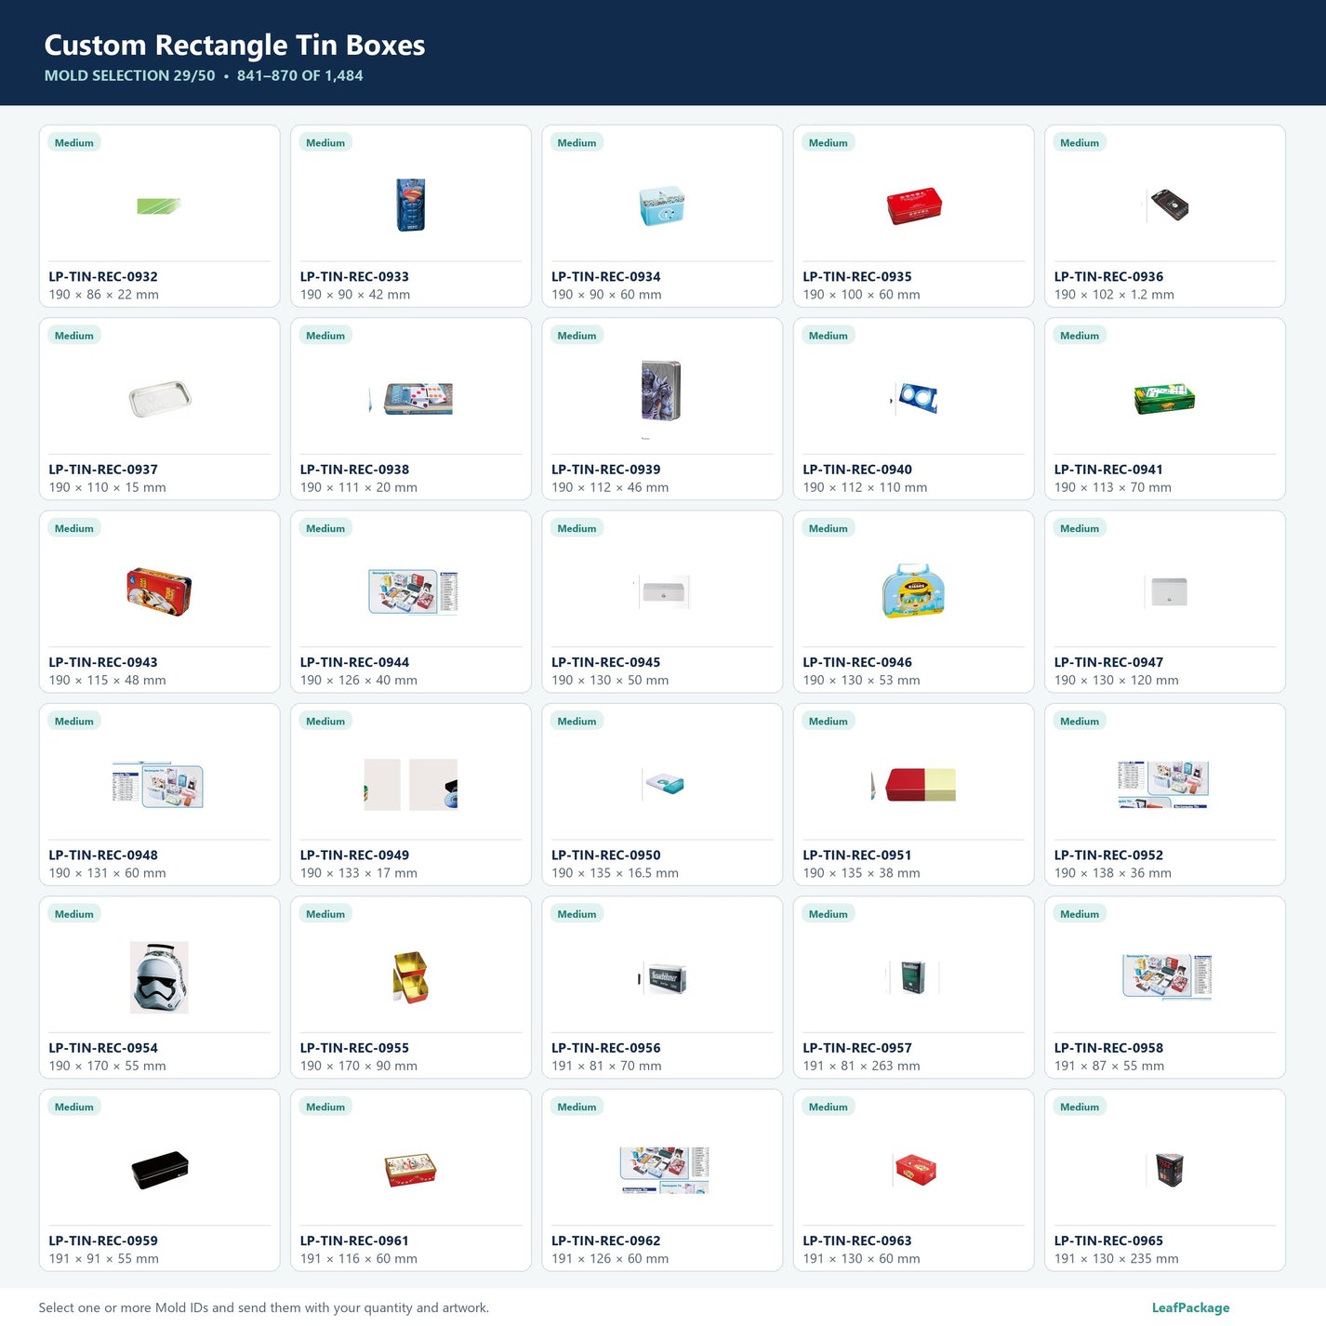The height and width of the screenshot is (1326, 1326).
Task: Click the Custom Rectangle Tin Boxes heading
Action: (x=234, y=45)
